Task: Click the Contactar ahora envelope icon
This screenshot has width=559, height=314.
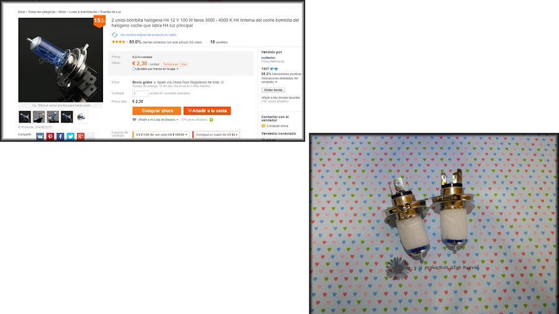Action: pos(263,126)
